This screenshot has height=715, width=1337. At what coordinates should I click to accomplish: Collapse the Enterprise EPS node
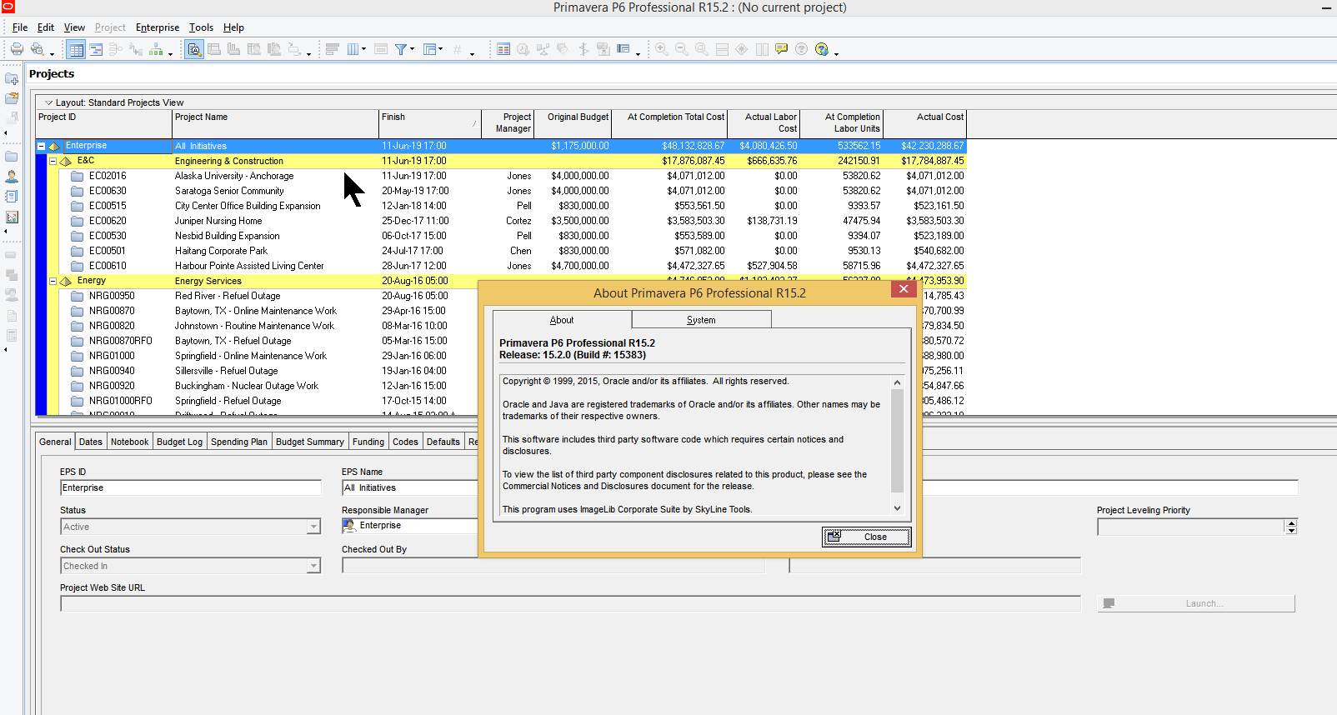coord(41,146)
